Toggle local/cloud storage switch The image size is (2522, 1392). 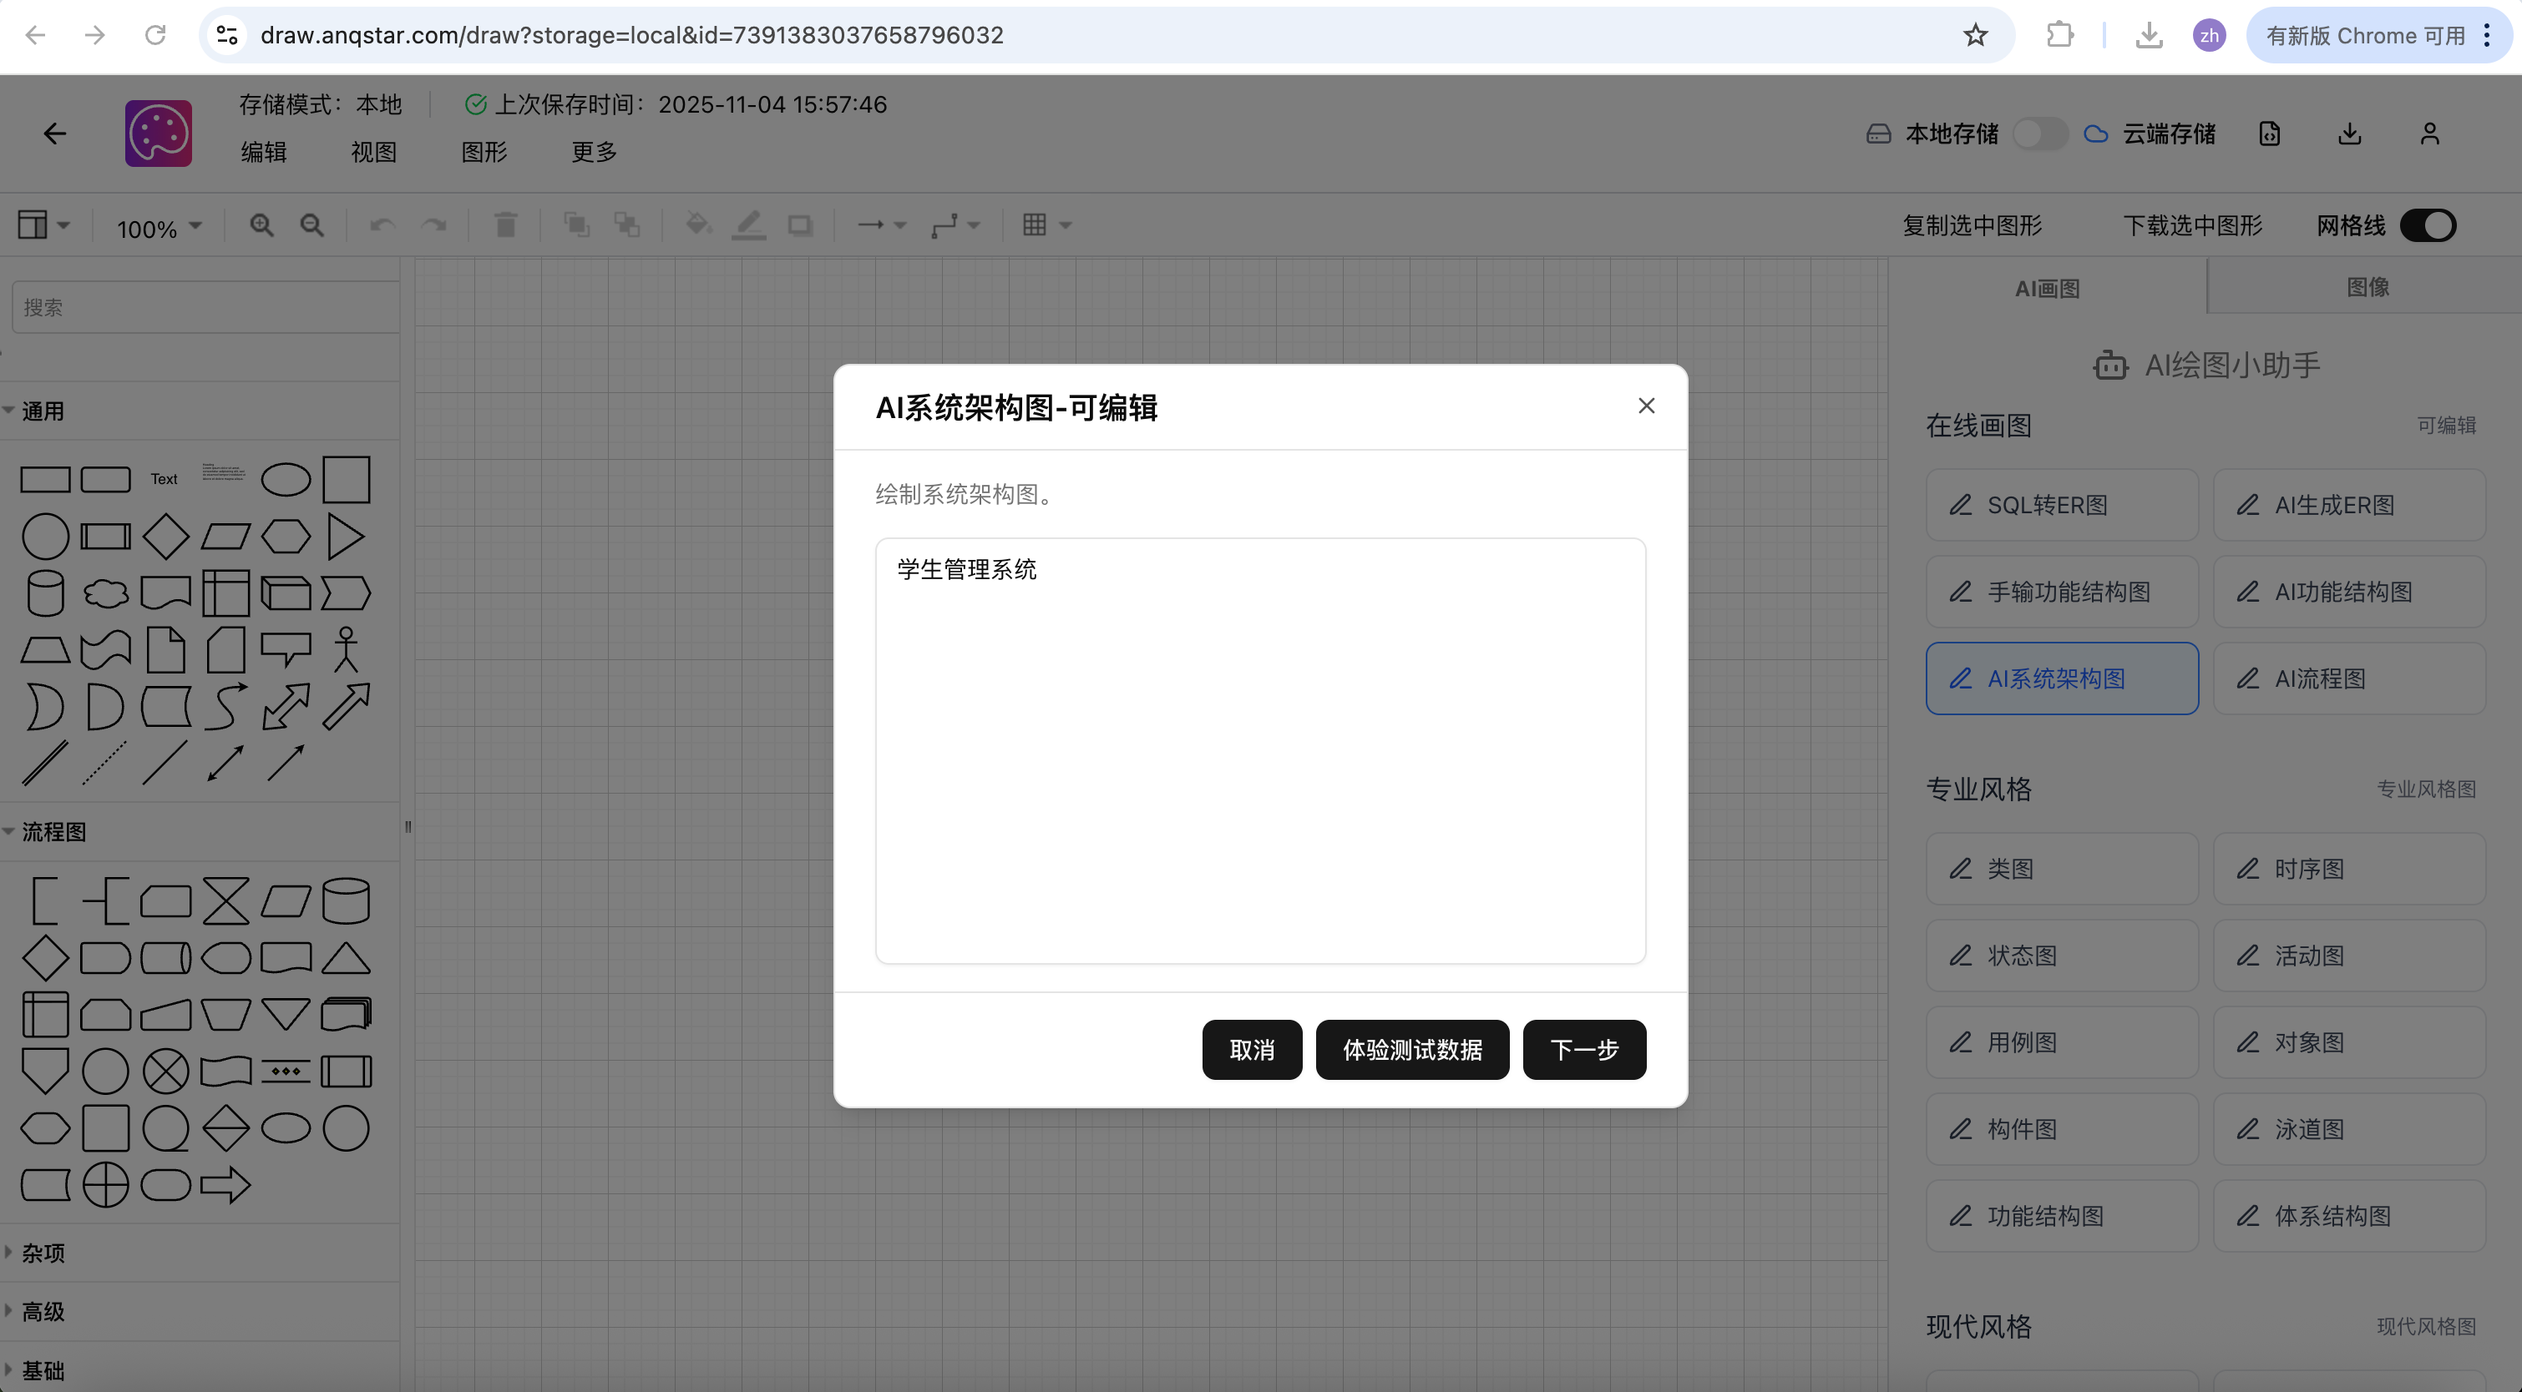[x=2039, y=134]
